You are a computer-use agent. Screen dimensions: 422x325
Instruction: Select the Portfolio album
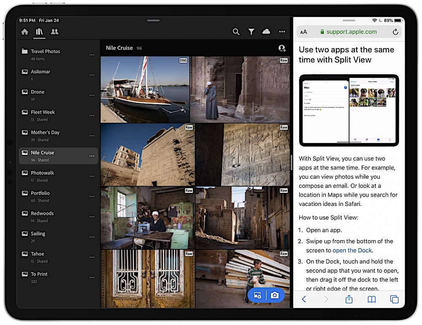coord(58,196)
